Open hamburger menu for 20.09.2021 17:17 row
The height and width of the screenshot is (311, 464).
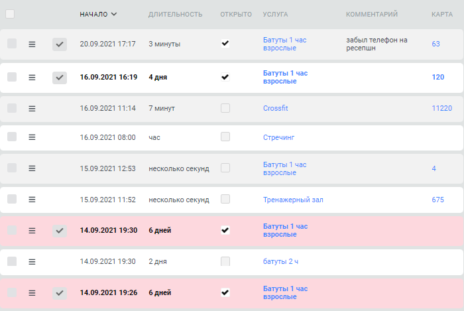32,44
